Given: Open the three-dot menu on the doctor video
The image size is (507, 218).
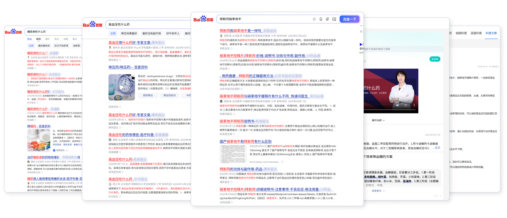Looking at the screenshot, I should click(x=414, y=105).
